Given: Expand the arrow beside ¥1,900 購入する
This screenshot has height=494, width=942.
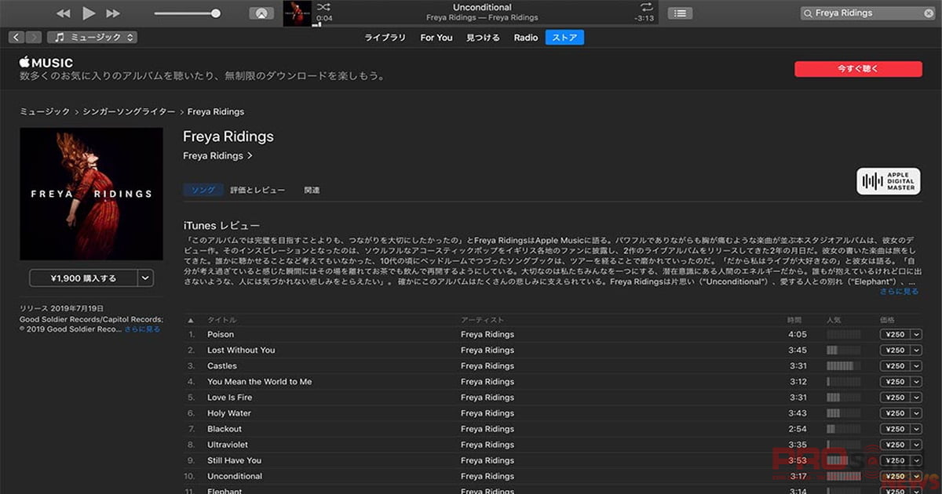Looking at the screenshot, I should pyautogui.click(x=145, y=278).
